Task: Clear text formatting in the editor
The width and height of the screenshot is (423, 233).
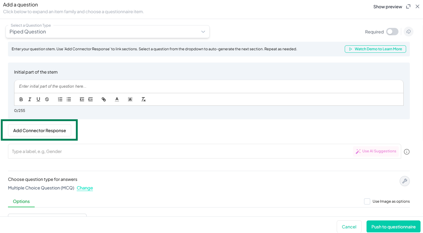Action: click(143, 99)
